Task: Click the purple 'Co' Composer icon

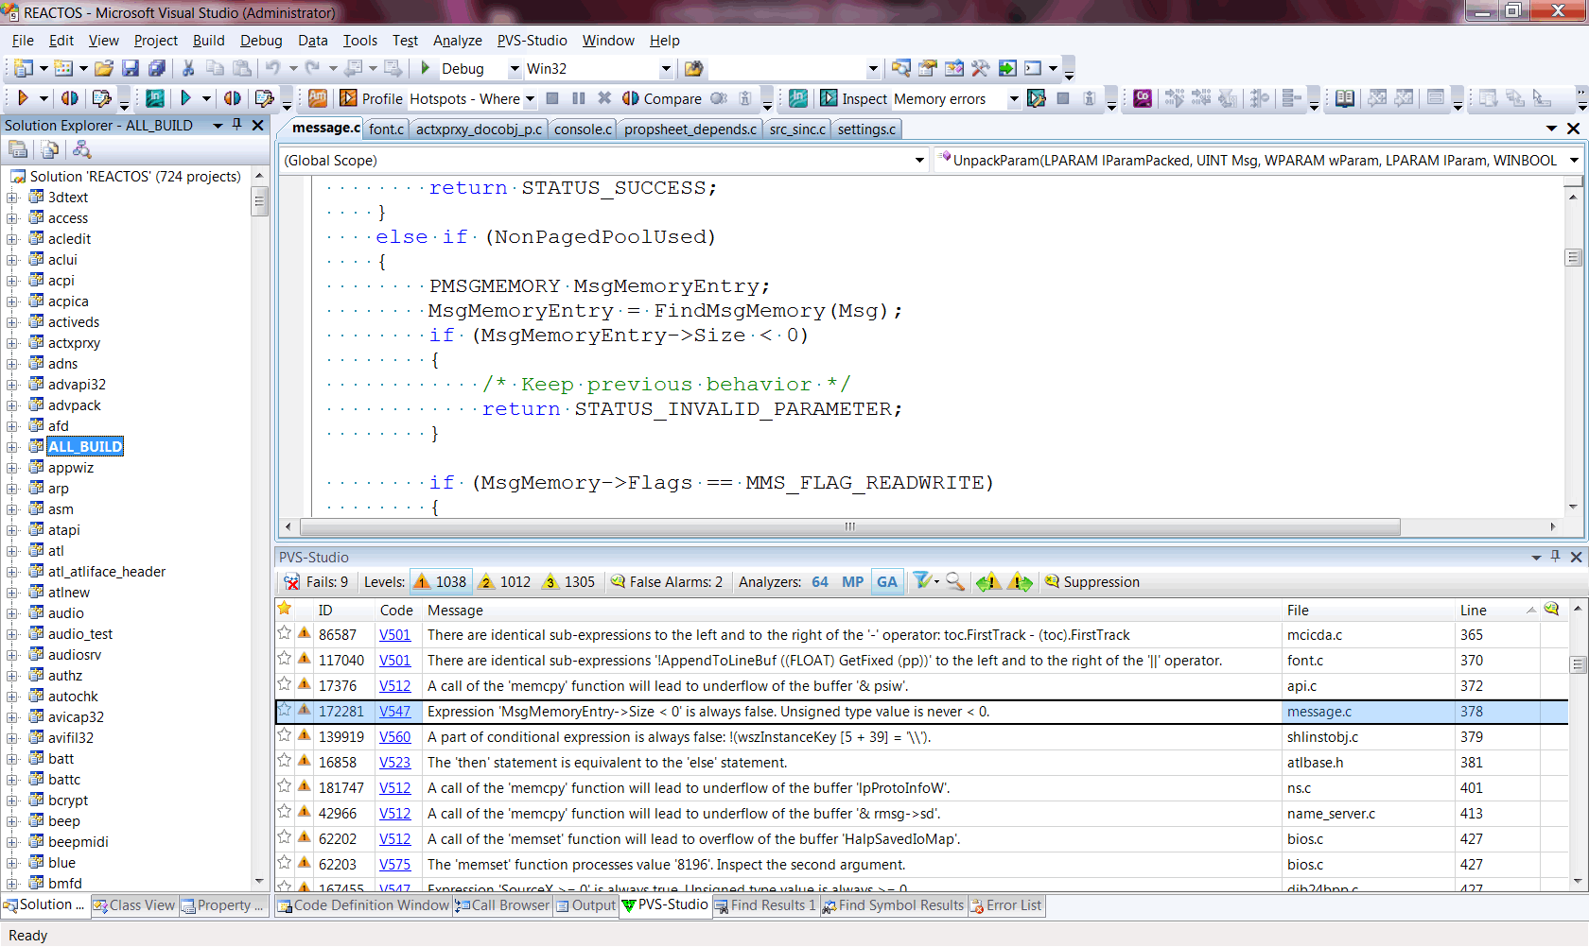Action: pyautogui.click(x=1143, y=98)
